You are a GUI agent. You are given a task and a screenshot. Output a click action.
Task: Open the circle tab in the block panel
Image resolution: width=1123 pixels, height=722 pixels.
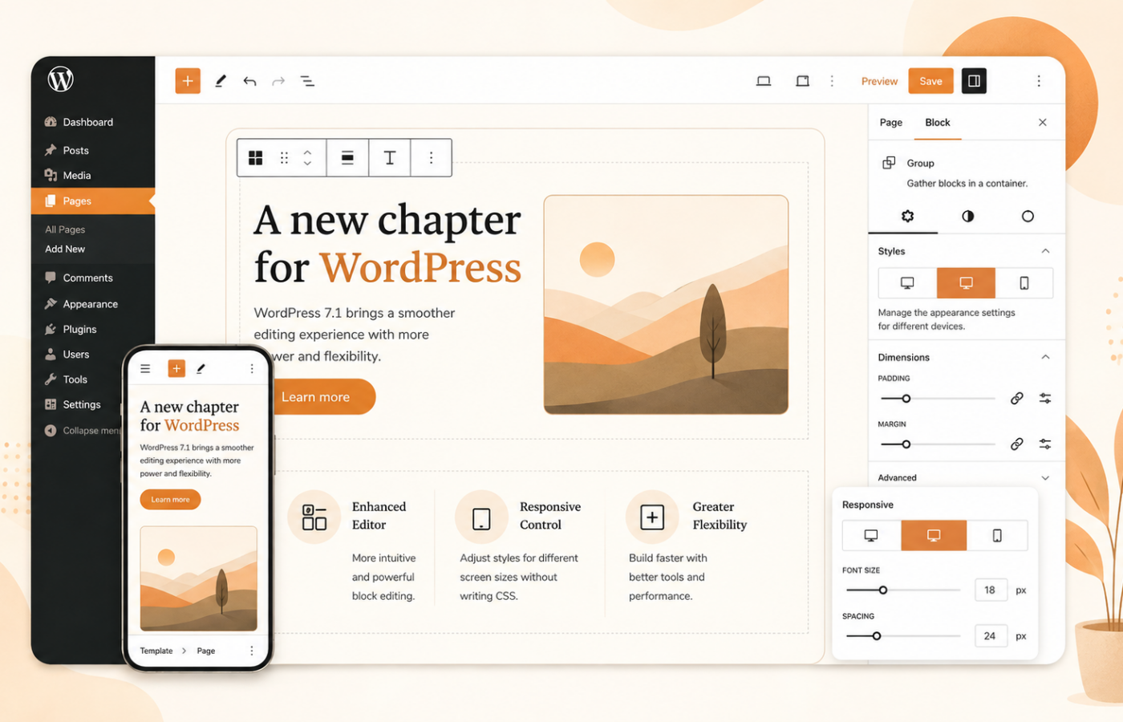pos(1028,216)
